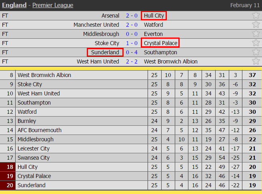Viewport: 262px width, 194px height.
Task: Star the Arsenal vs Hull City match
Action: pyautogui.click(x=256, y=15)
